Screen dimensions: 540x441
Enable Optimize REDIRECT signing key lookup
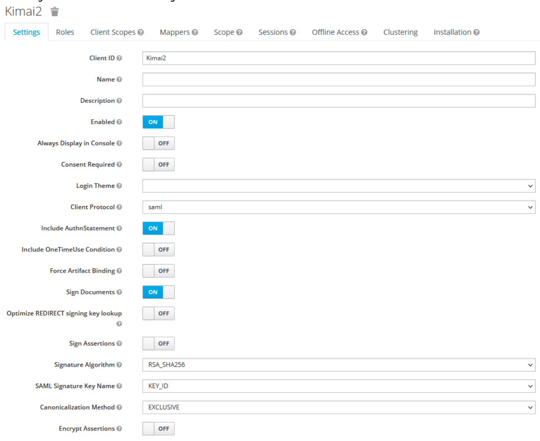pos(159,313)
